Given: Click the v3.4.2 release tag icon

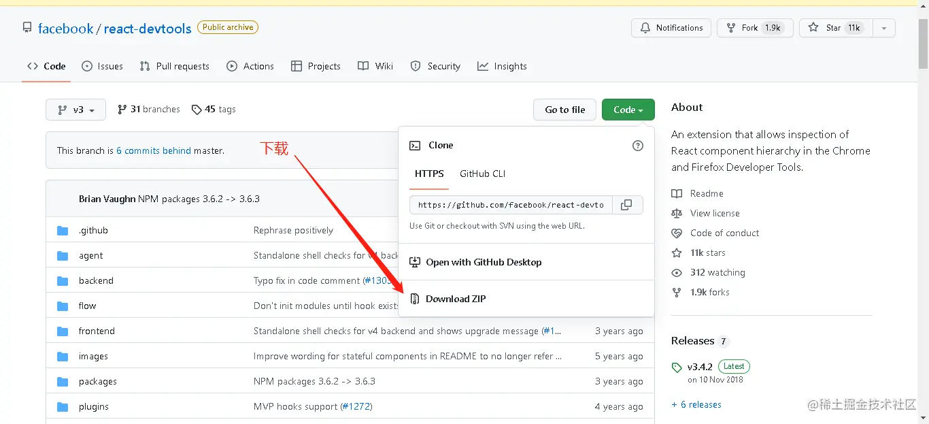Looking at the screenshot, I should [677, 368].
